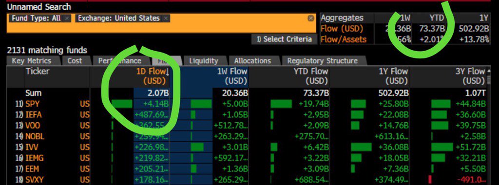
Task: Open the SVXY fund row
Action: point(247,180)
